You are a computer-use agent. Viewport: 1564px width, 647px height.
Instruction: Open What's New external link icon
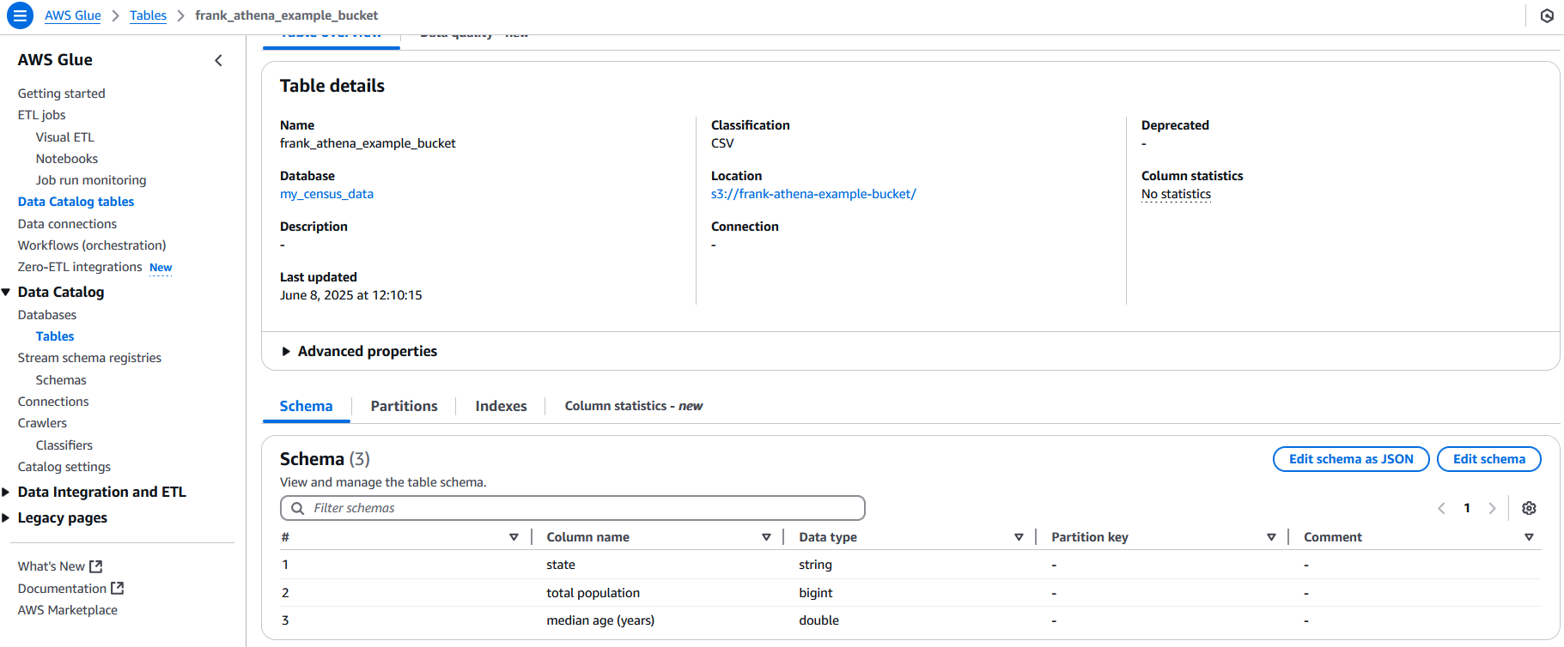(x=96, y=566)
